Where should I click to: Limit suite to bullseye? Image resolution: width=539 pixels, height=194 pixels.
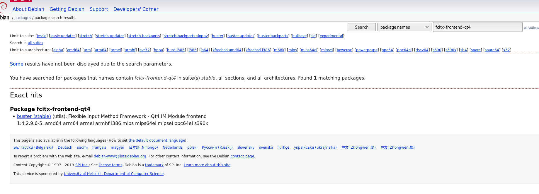click(x=299, y=36)
